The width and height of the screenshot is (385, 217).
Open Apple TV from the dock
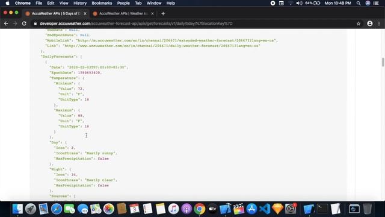212,209
